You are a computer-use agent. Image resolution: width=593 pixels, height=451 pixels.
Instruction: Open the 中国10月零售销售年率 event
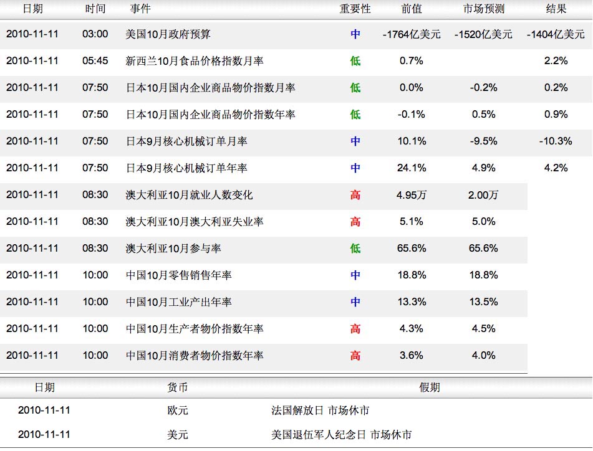click(x=178, y=275)
